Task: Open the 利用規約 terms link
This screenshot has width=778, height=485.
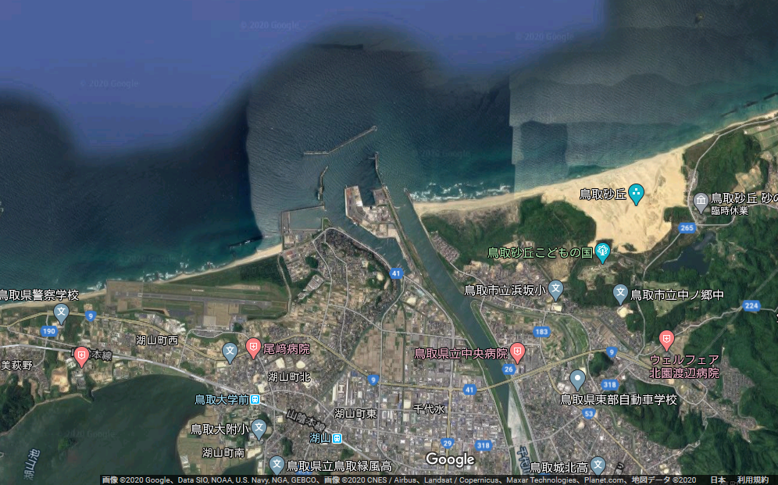Action: [753, 480]
